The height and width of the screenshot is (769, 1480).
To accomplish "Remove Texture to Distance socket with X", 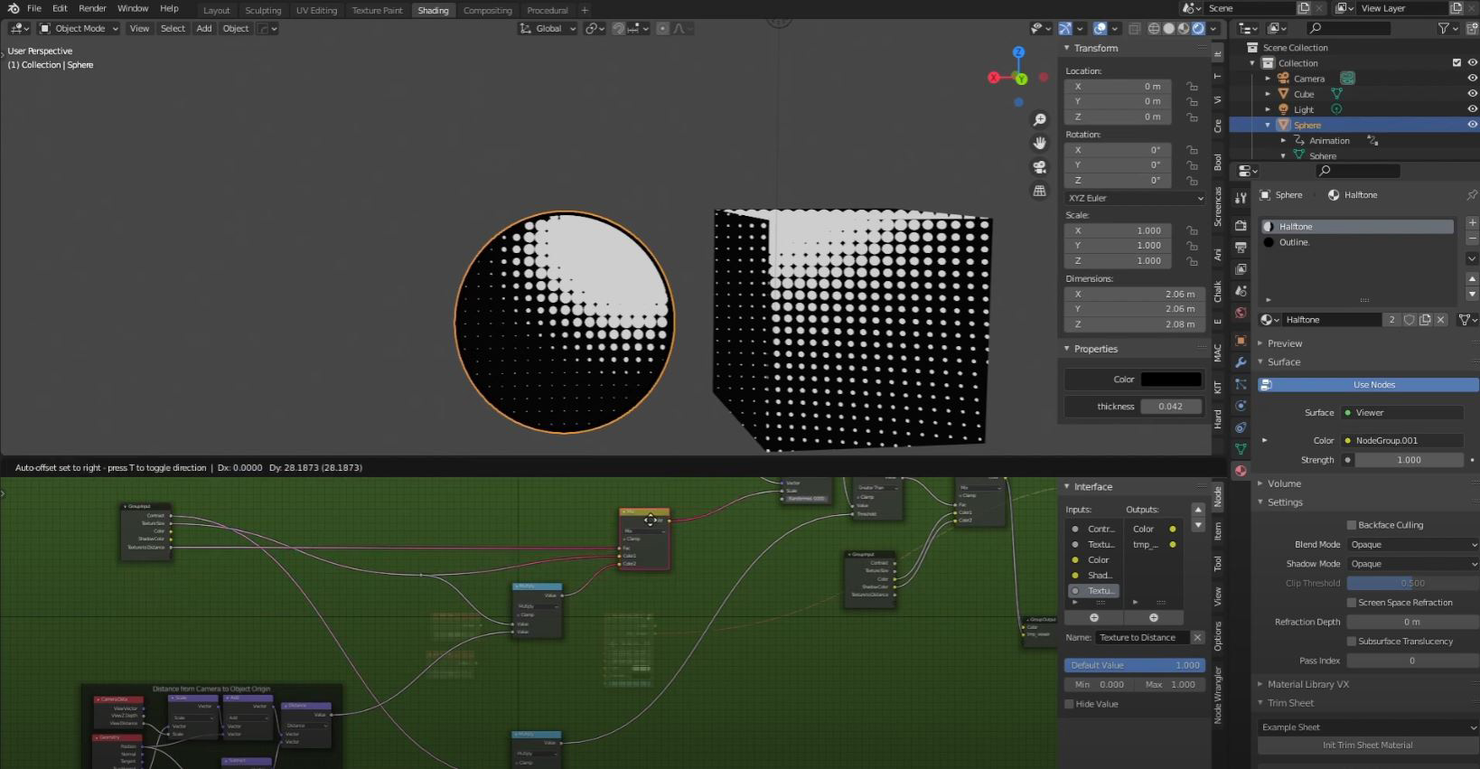I will [x=1197, y=638].
